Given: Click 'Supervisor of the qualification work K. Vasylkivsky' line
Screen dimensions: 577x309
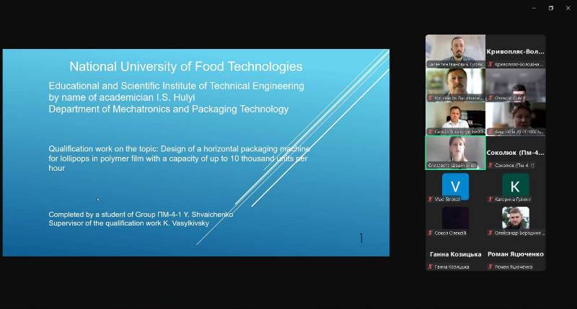Looking at the screenshot, I should tap(128, 223).
